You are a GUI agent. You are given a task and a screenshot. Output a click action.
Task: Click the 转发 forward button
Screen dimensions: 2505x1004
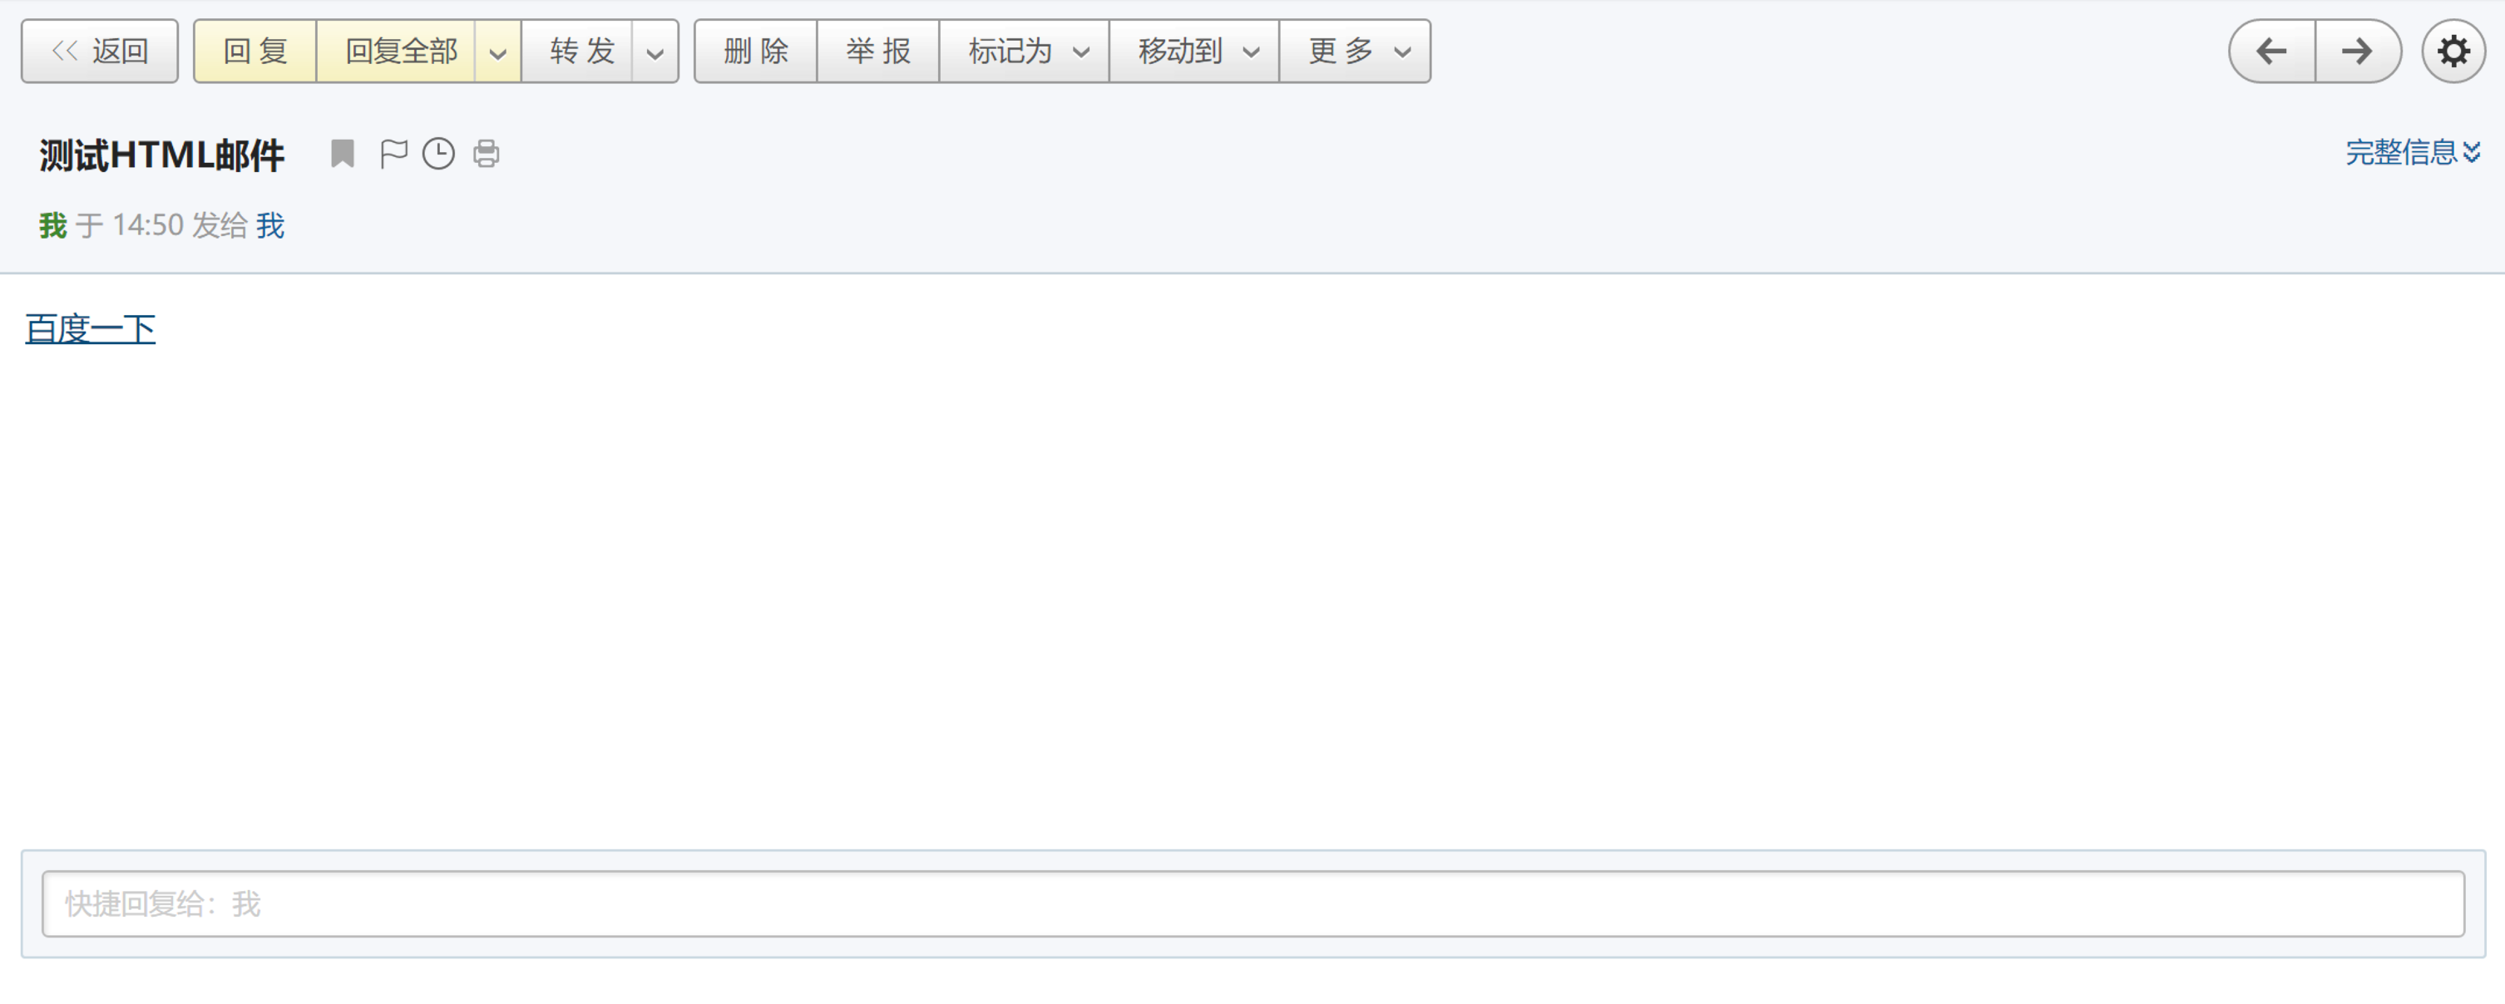(581, 52)
